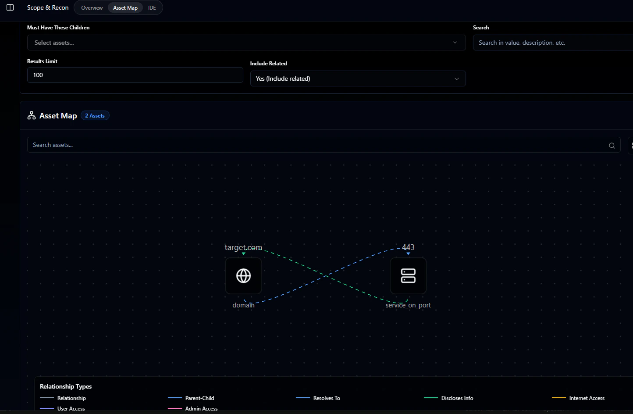Viewport: 633px width, 414px height.
Task: Select the Asset Map tab
Action: point(125,7)
